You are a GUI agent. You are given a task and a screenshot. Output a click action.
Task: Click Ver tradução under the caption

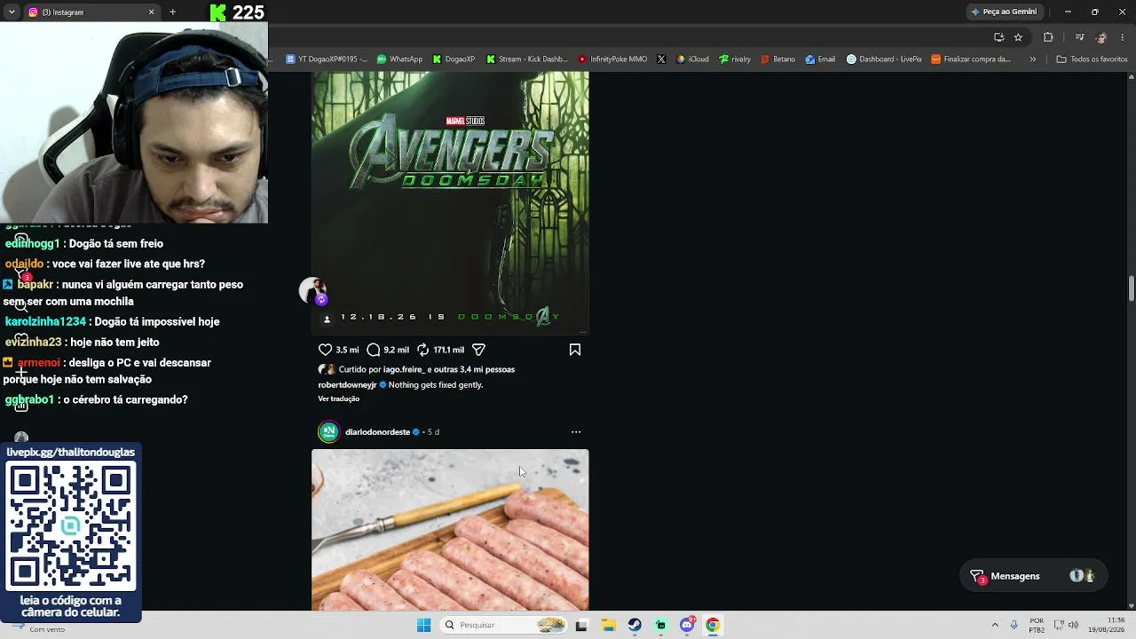click(339, 399)
